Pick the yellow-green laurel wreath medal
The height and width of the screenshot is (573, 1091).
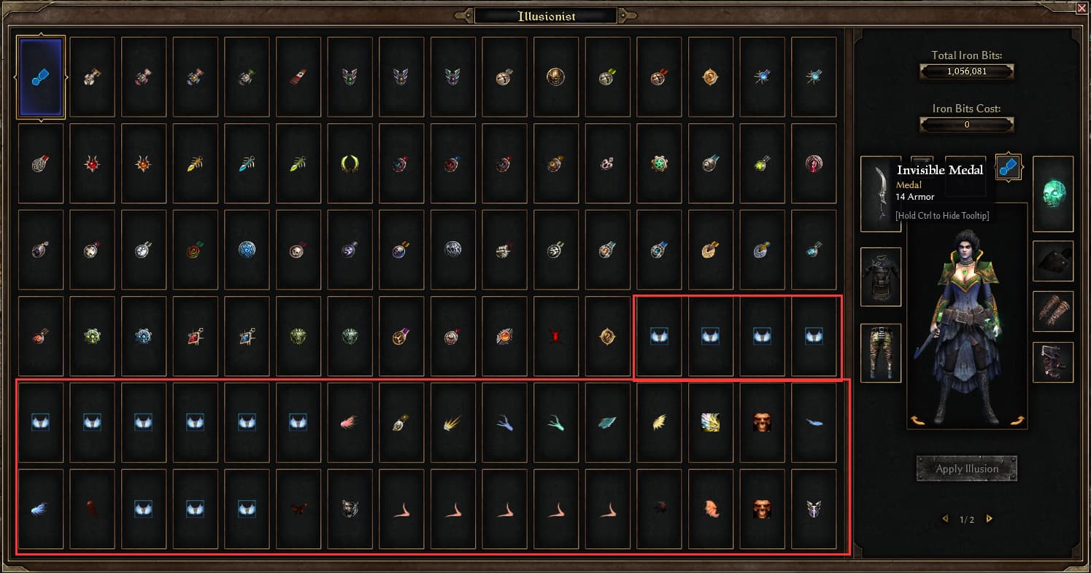tap(350, 163)
